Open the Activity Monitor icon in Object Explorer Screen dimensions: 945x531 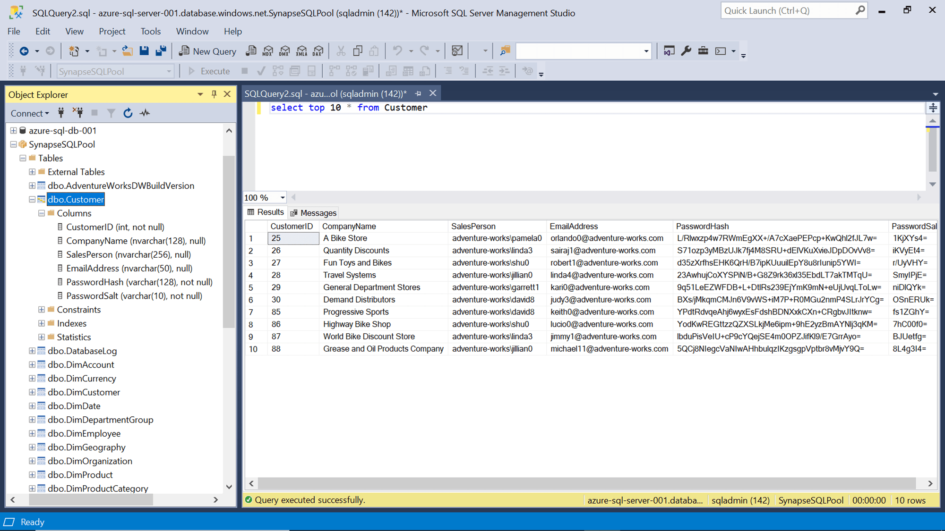tap(145, 113)
